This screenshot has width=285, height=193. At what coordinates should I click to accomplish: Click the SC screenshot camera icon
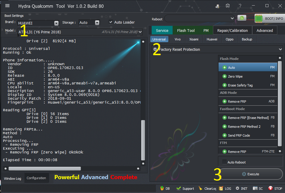[x=255, y=189]
